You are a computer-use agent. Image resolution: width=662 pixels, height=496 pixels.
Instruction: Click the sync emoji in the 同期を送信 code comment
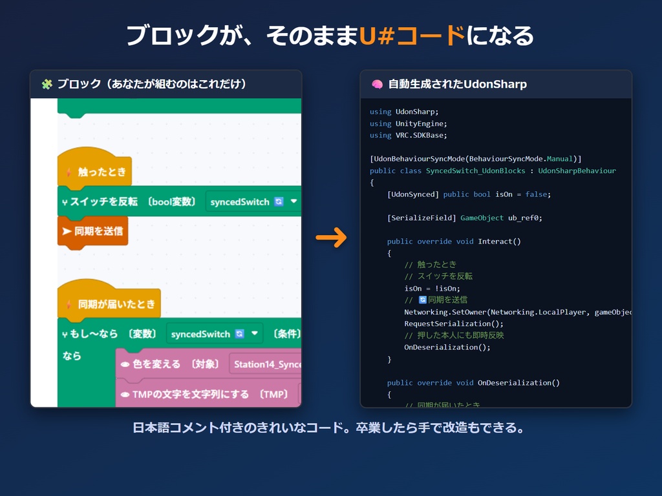point(423,300)
